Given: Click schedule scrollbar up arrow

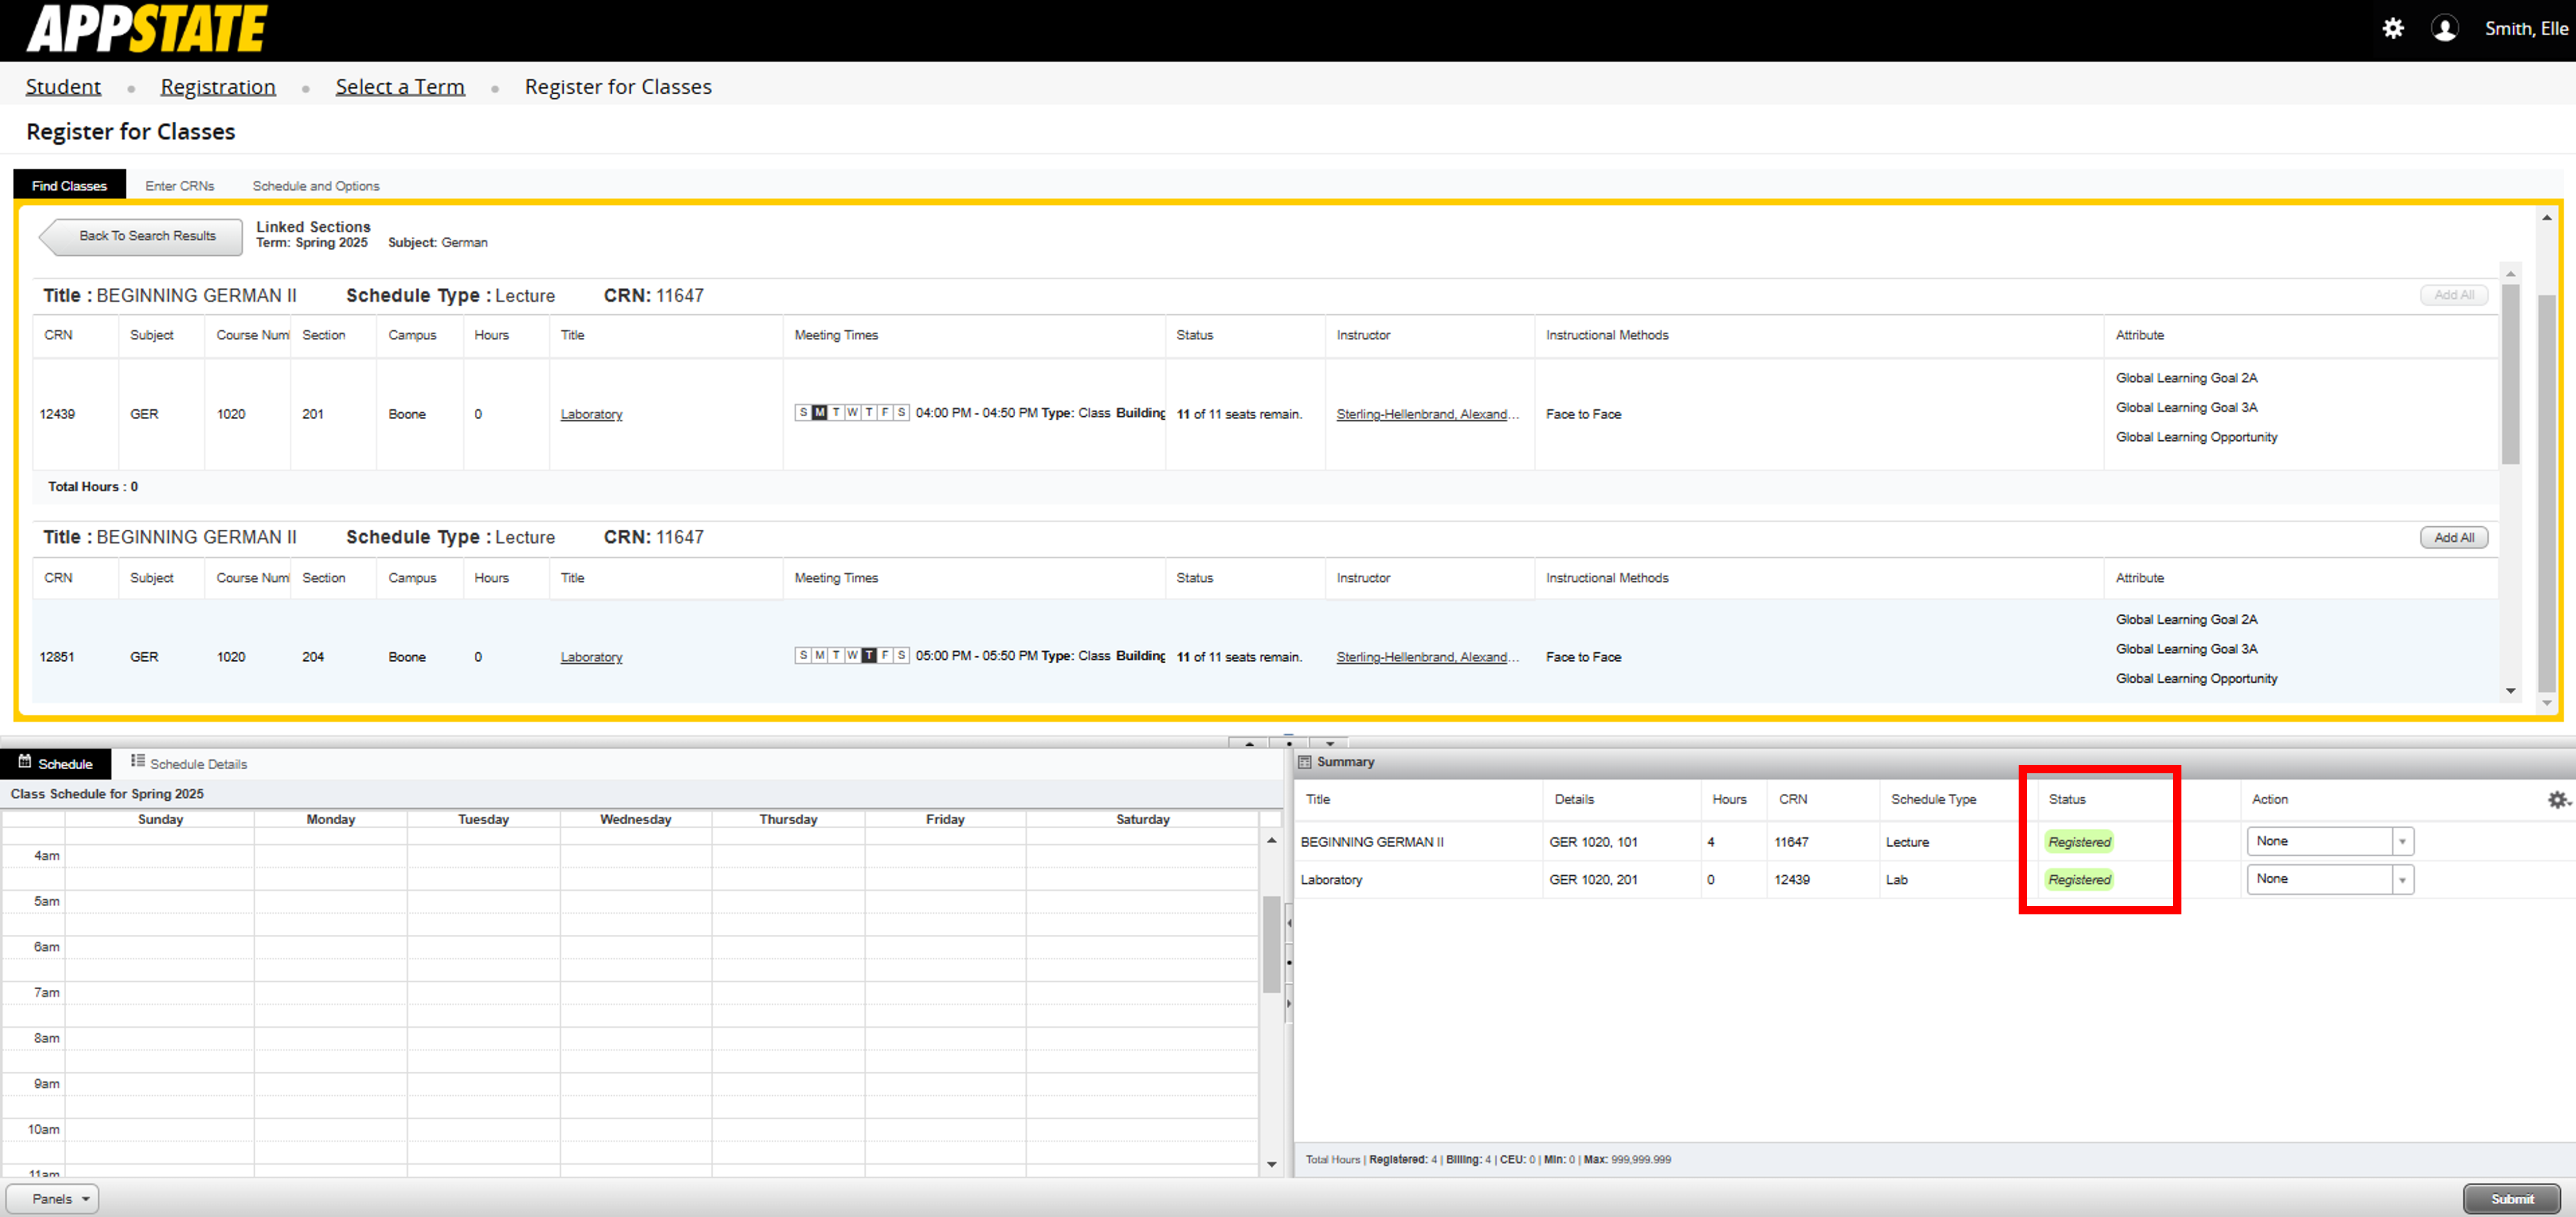Looking at the screenshot, I should (1271, 840).
